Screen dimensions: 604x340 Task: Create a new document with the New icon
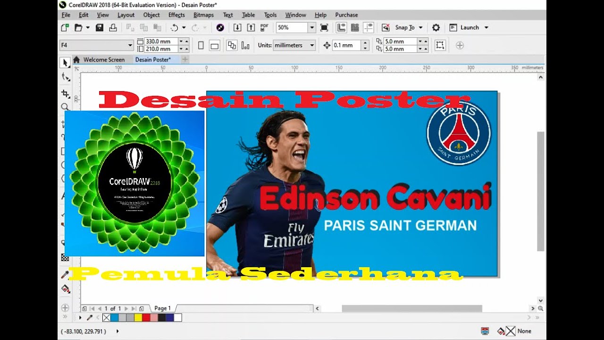coord(65,27)
